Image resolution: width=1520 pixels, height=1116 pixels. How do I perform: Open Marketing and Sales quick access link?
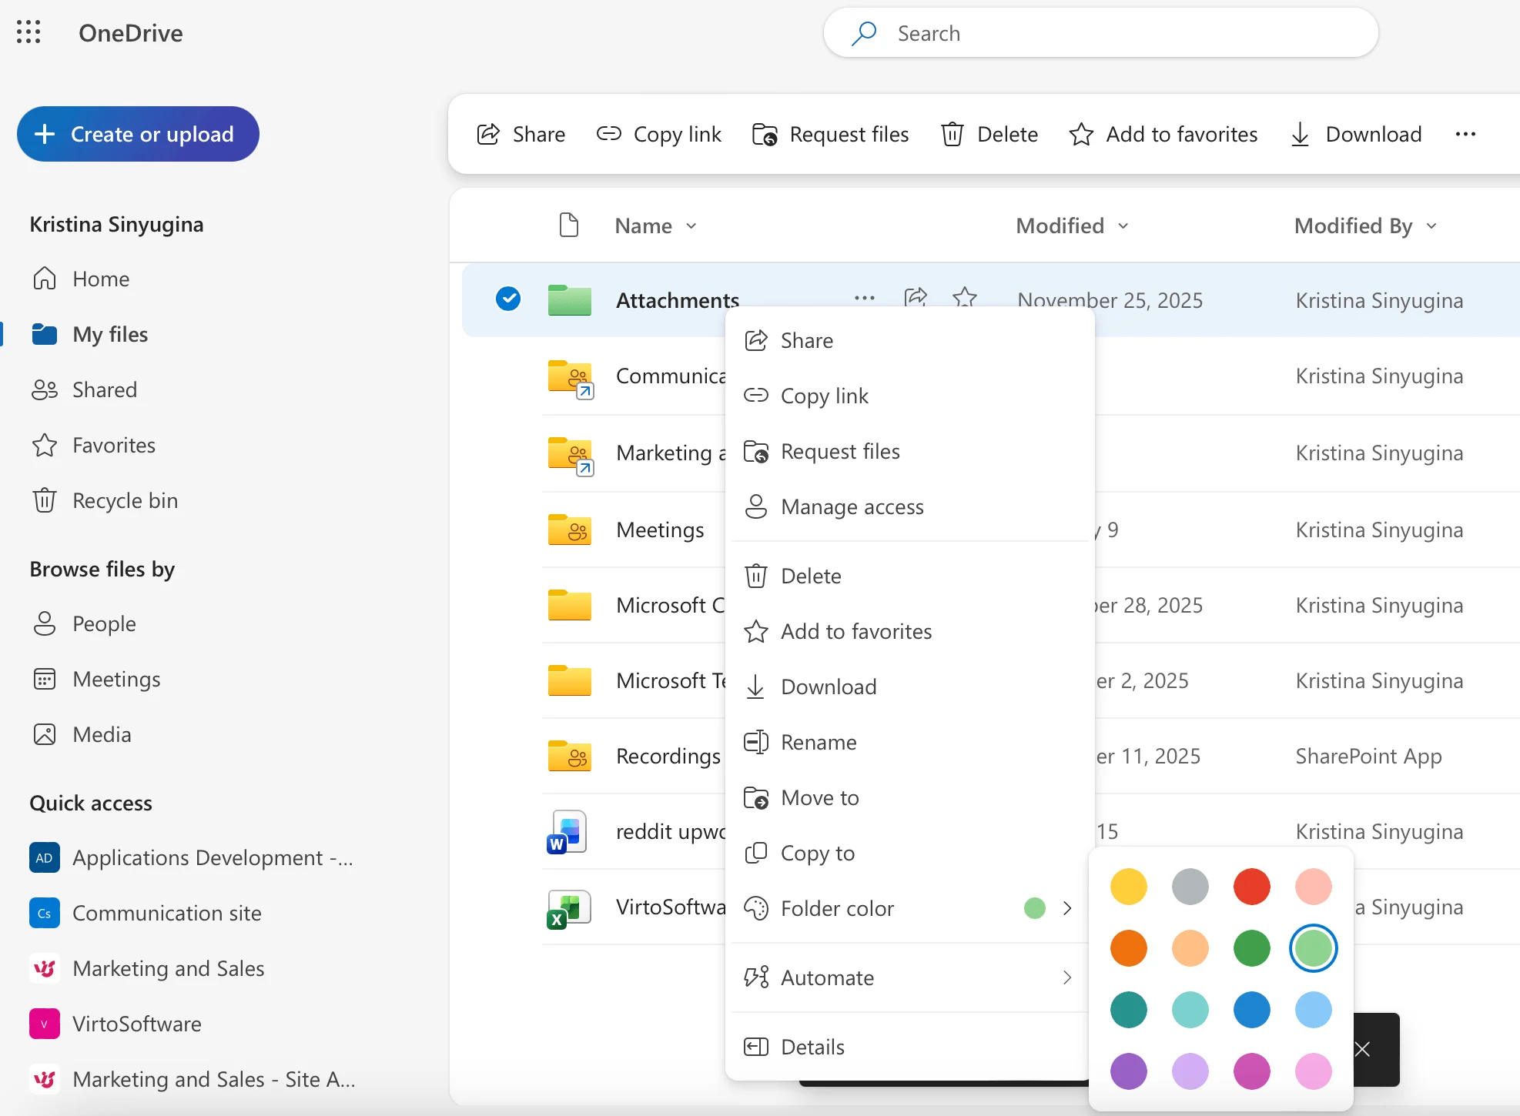148,968
